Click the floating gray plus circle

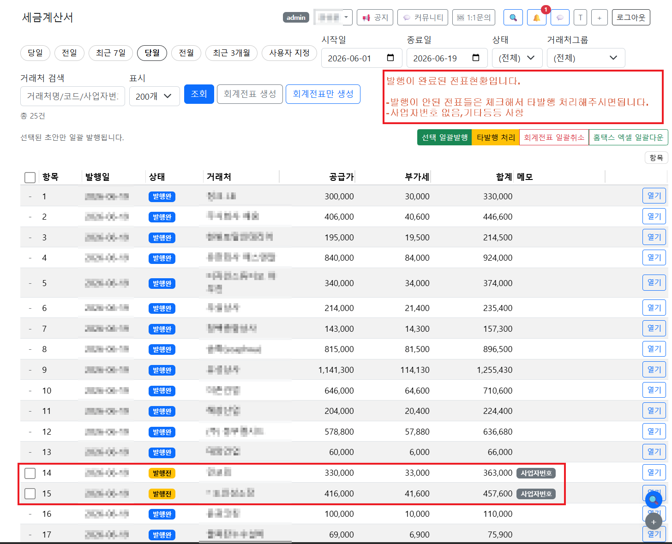653,522
